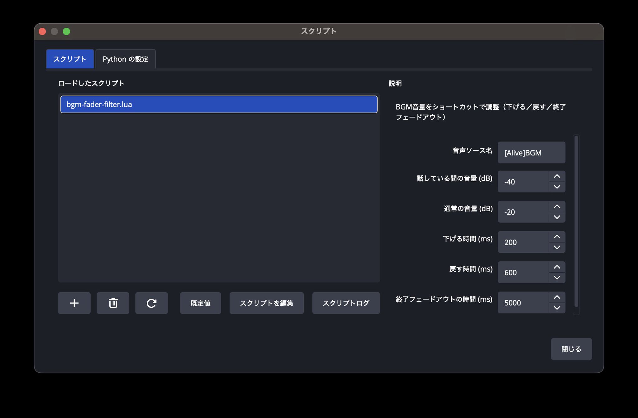Decrease talking volume dB with down arrow

[x=557, y=187]
